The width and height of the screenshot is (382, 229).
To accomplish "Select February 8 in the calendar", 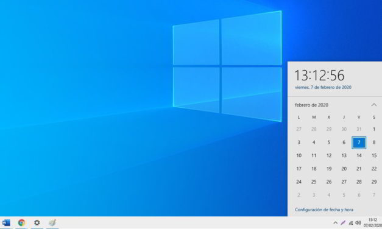I will pos(374,143).
